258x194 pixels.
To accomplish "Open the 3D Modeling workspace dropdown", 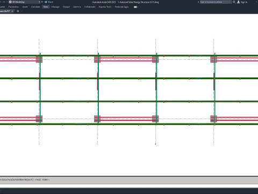I will tap(25, 2).
